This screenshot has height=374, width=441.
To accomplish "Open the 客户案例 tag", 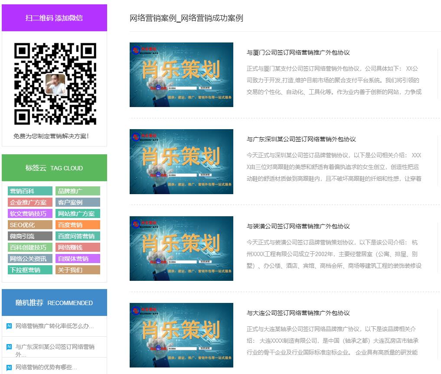I will [x=78, y=202].
